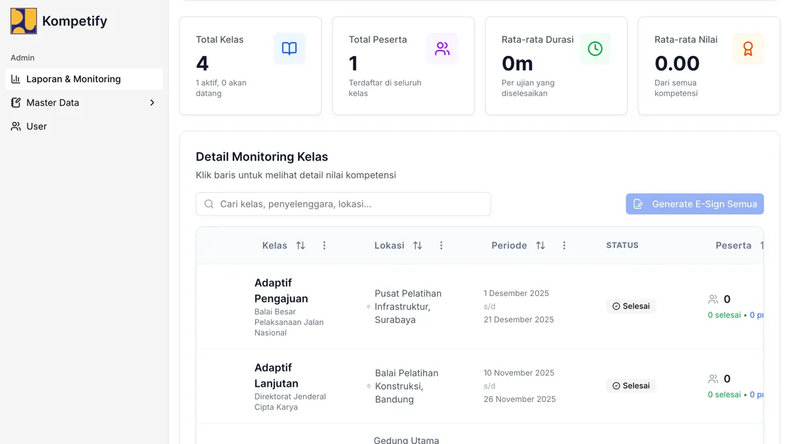
Task: Expand the Master Data sidebar chevron
Action: coord(152,103)
